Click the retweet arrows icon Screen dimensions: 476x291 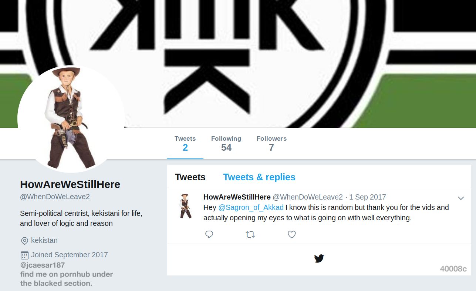click(x=250, y=234)
